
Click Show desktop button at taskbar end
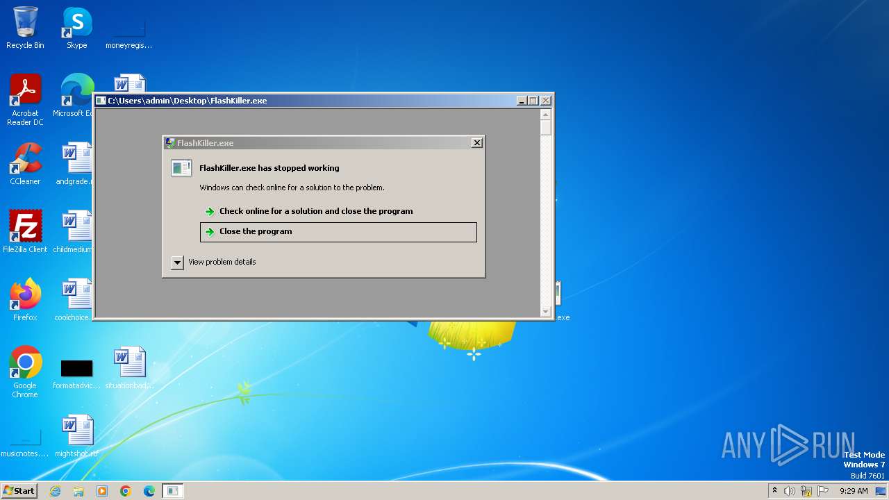[881, 491]
